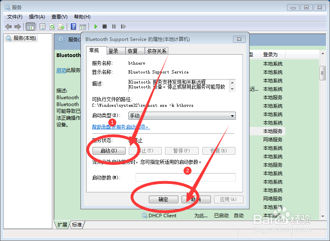Click the services list vertical scrollbar thumb
Viewport: 330px width, 241px height.
[x=323, y=73]
